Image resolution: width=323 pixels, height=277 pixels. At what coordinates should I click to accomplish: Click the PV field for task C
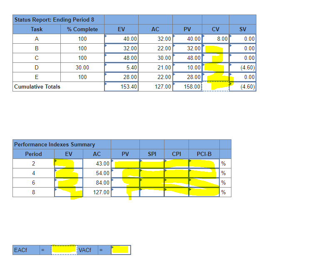click(x=187, y=58)
